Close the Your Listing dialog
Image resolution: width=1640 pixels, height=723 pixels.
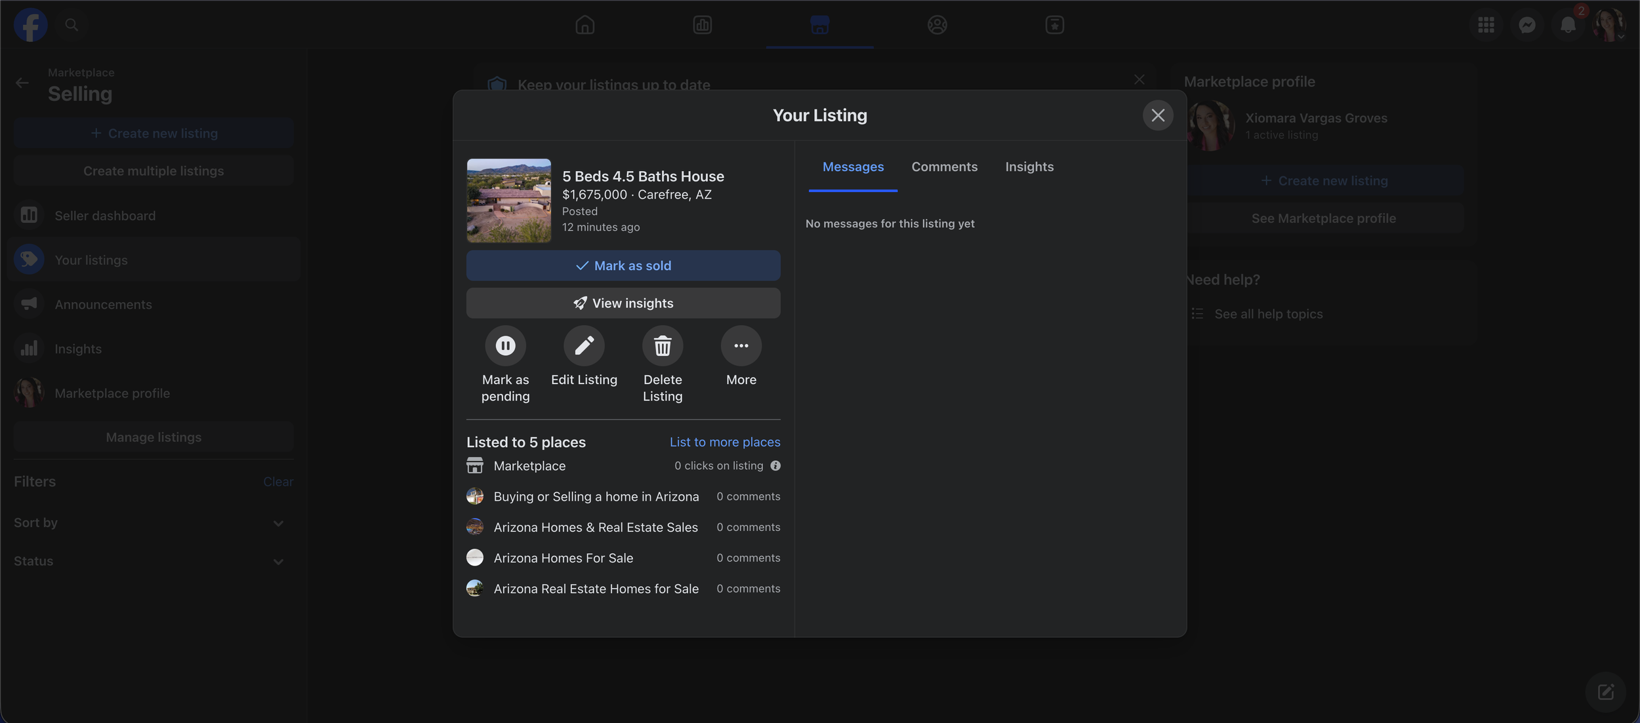[1158, 115]
